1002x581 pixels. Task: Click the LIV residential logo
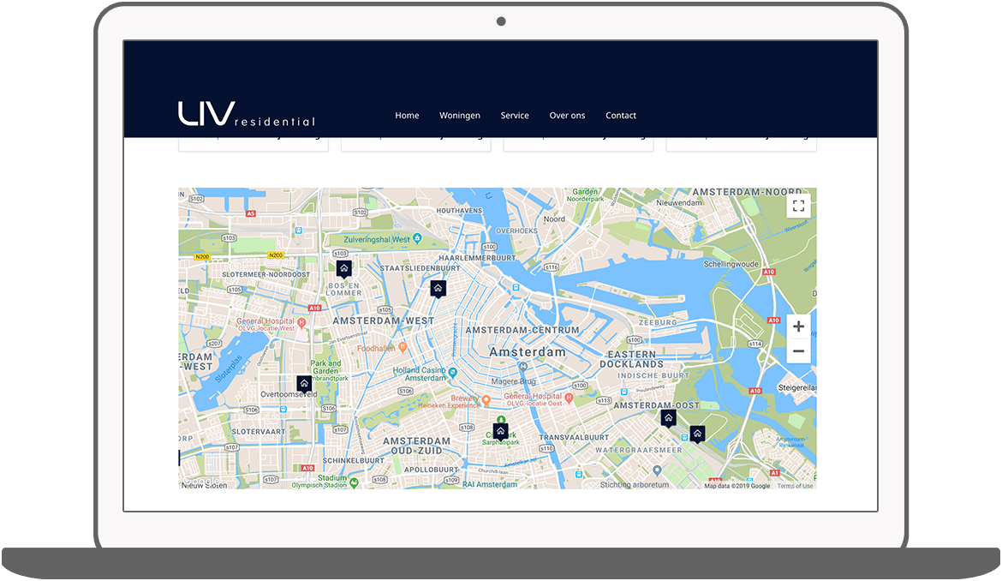247,114
